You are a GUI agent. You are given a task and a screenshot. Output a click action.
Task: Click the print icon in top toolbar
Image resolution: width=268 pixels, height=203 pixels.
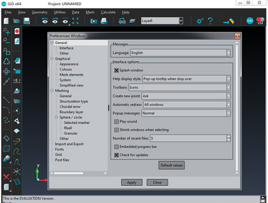pyautogui.click(x=104, y=21)
